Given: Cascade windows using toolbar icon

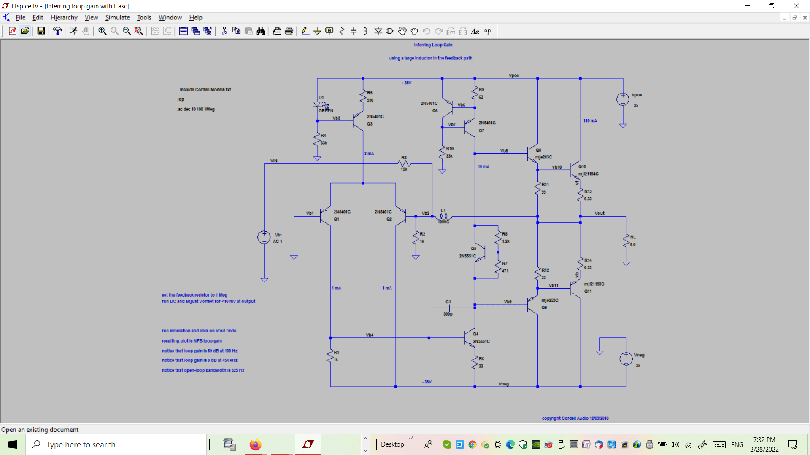Looking at the screenshot, I should click(x=195, y=31).
